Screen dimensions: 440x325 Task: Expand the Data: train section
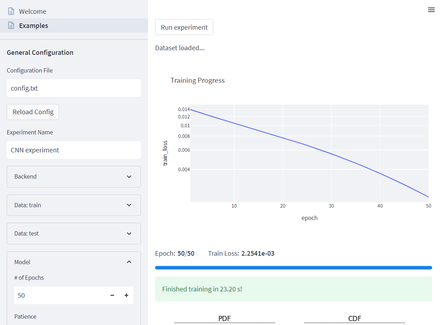point(73,205)
